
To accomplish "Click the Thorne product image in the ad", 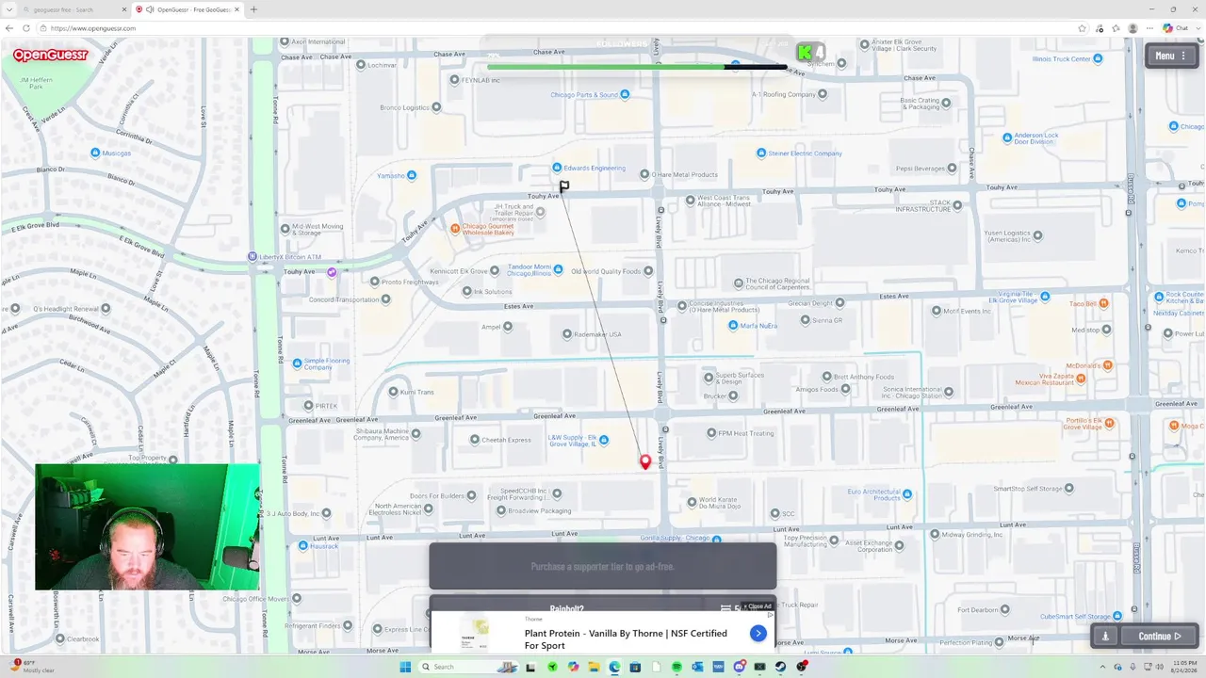I will (x=474, y=633).
